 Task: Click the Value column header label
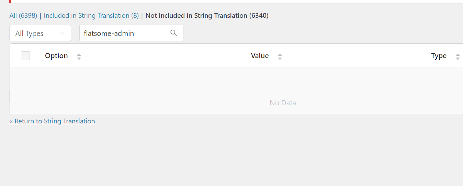coord(260,56)
